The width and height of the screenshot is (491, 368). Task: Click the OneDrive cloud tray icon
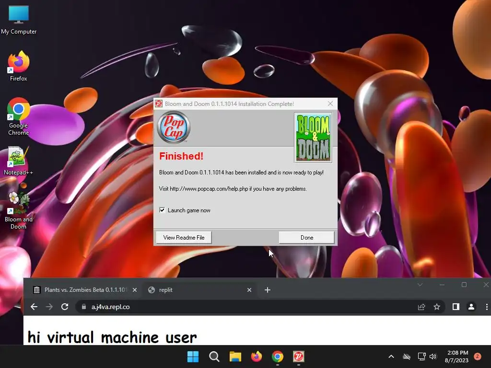[407, 356]
